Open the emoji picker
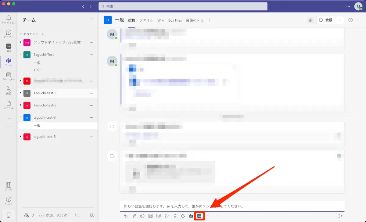The image size is (366, 222). (142, 216)
